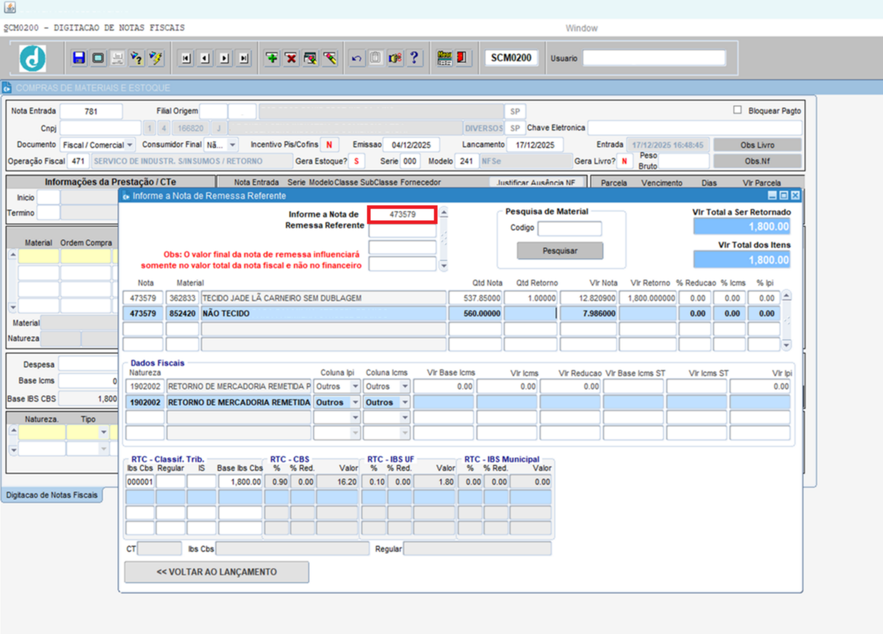
Task: Select the Digitacao de Notas Fiscais tab
Action: [52, 495]
